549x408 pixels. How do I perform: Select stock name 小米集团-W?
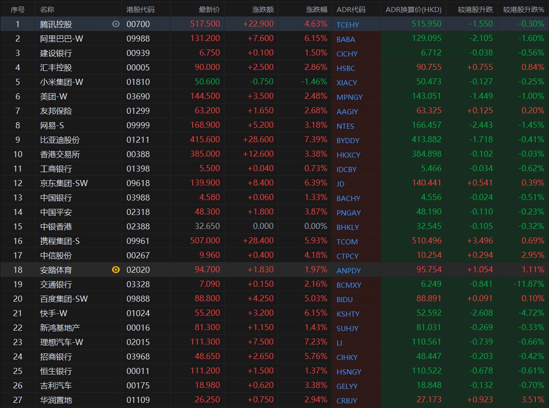[x=61, y=82]
